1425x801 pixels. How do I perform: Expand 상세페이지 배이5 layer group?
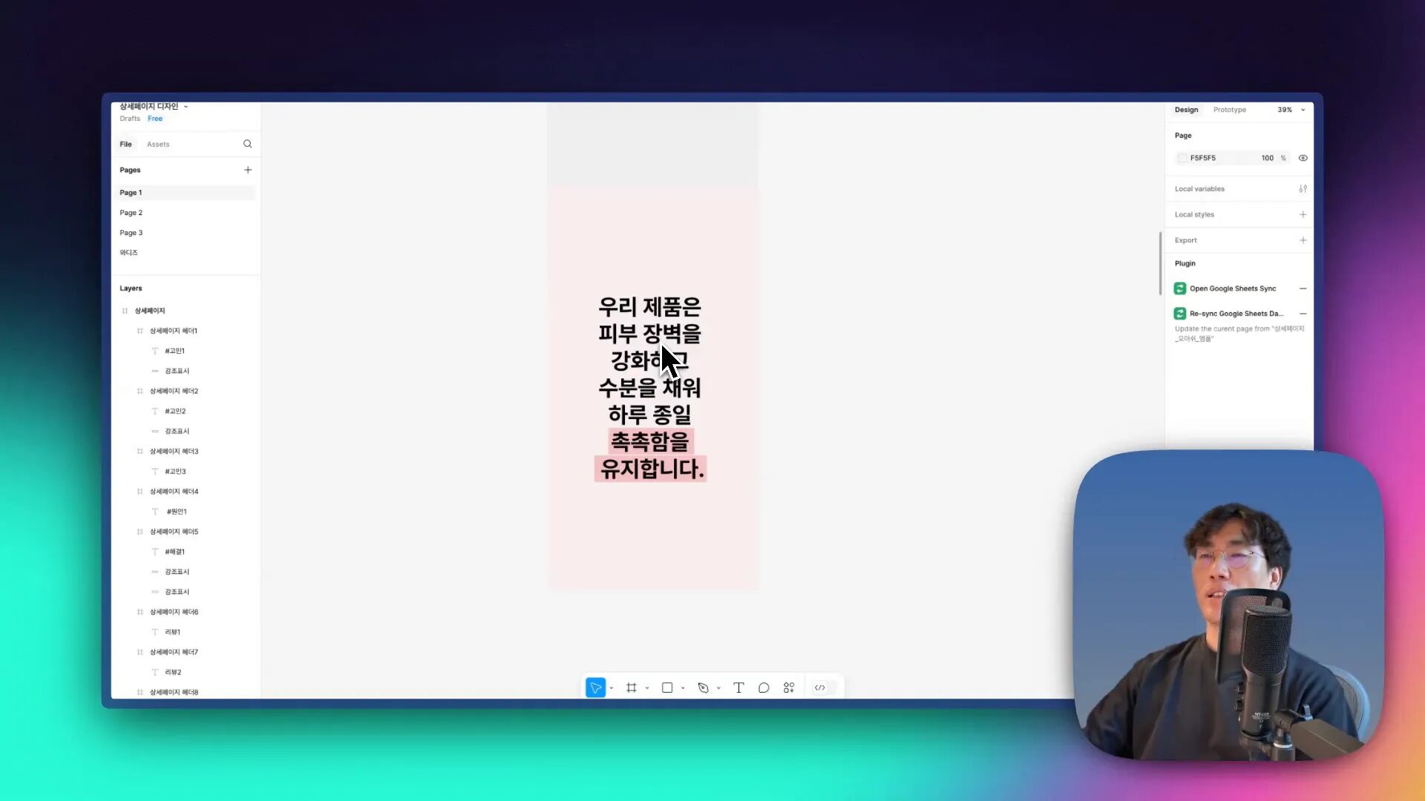tap(128, 531)
